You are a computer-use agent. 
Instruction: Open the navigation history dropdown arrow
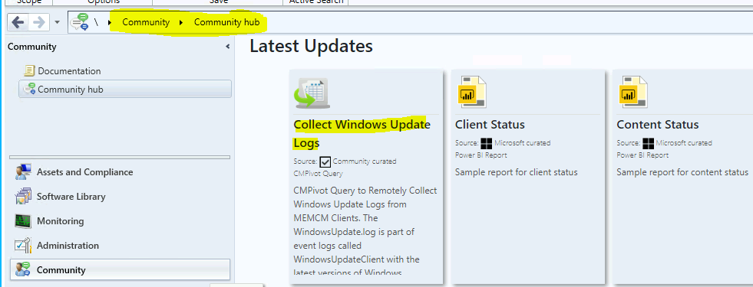[x=57, y=22]
